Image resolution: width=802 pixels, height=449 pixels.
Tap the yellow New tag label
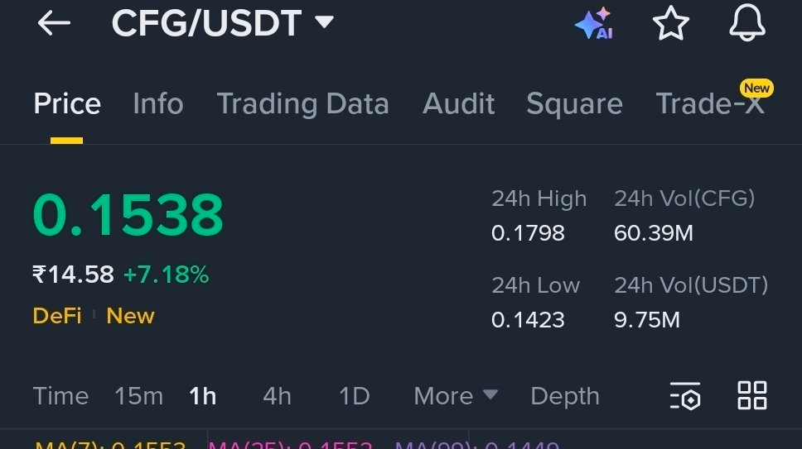click(x=130, y=316)
